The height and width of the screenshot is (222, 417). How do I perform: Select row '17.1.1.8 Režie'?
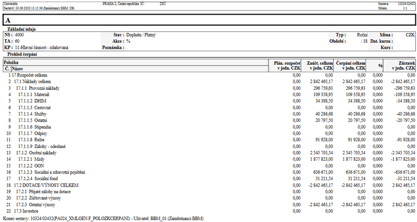(209, 140)
